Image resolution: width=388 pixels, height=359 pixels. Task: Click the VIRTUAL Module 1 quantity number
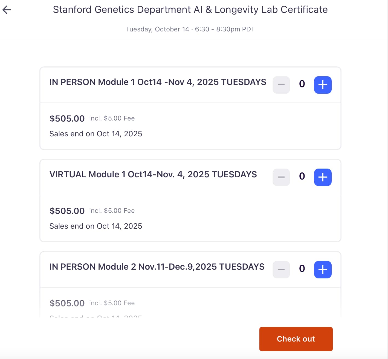pos(302,176)
